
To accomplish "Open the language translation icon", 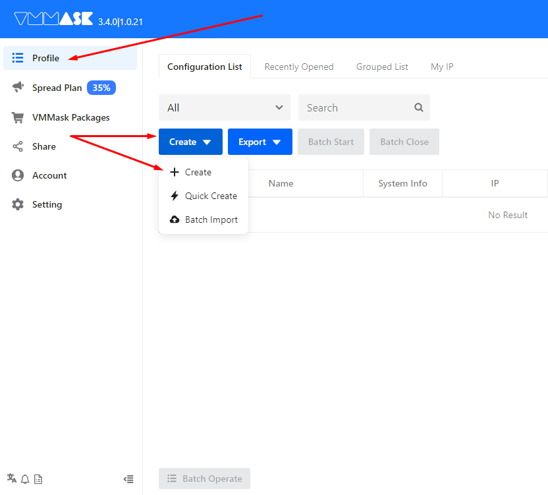I will [12, 479].
